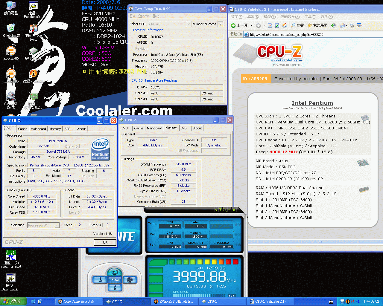Click the Forward arrow in Internet Explorer
This screenshot has width=383, height=306.
point(258,25)
